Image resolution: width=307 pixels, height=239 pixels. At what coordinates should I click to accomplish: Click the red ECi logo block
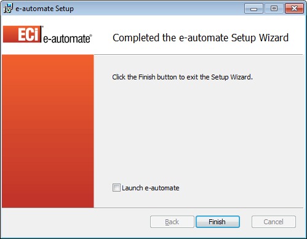tap(22, 34)
